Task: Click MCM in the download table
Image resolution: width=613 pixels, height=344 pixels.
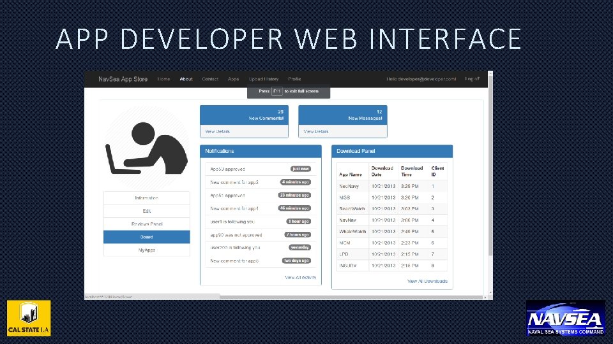Action: coord(344,243)
